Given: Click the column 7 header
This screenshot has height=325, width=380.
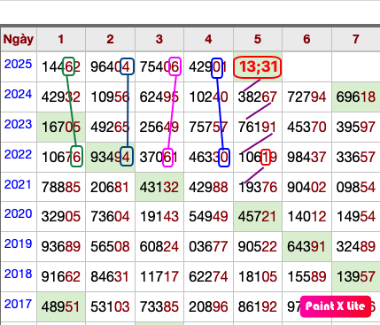Looking at the screenshot, I should tap(356, 39).
